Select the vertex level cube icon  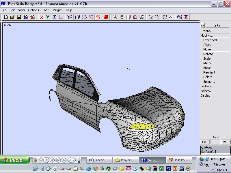click(77, 17)
